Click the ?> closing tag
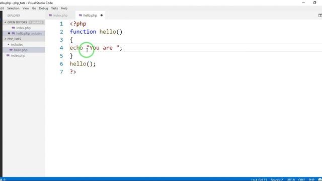 (73, 72)
